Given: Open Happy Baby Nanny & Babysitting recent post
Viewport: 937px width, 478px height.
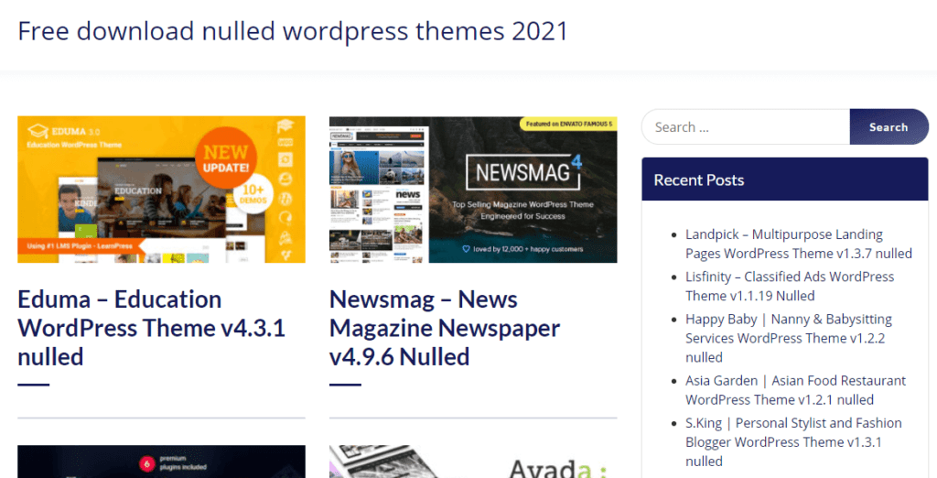Looking at the screenshot, I should click(x=789, y=338).
